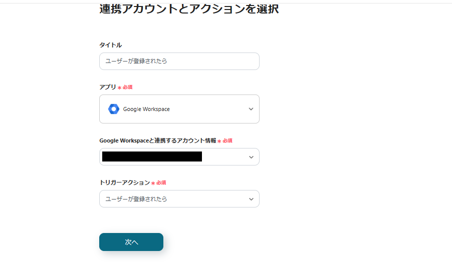The height and width of the screenshot is (265, 452).
Task: Click the Google Workspace hexagon icon
Action: coord(113,109)
